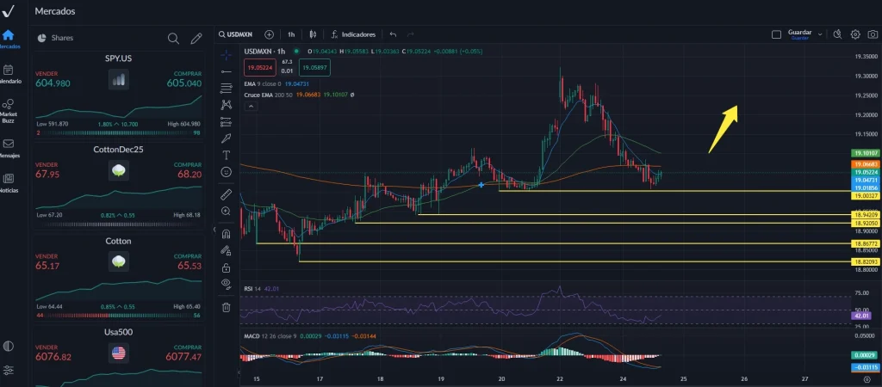Viewport: 882px width, 387px height.
Task: Open the Fibonacci and Gann tools
Action: (x=227, y=88)
